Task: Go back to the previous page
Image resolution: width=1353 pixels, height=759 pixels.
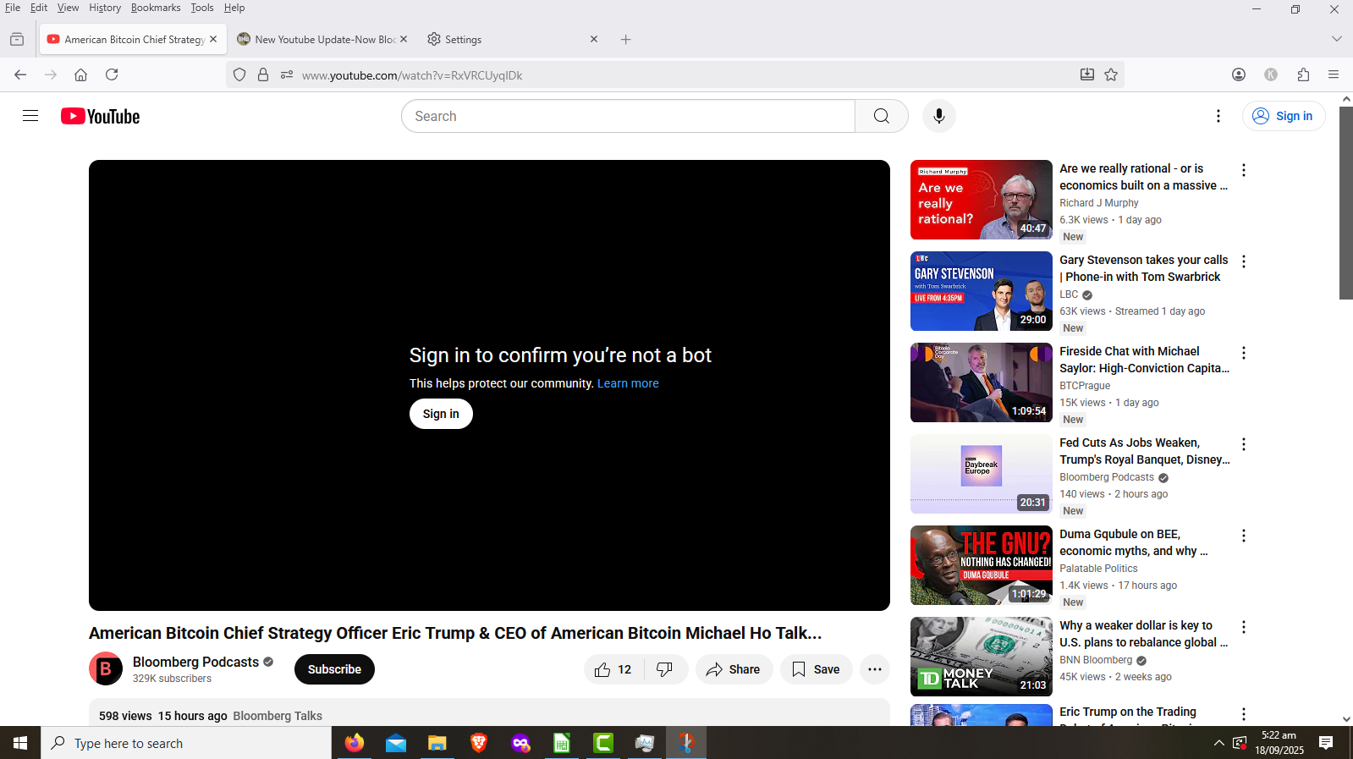Action: (x=20, y=74)
